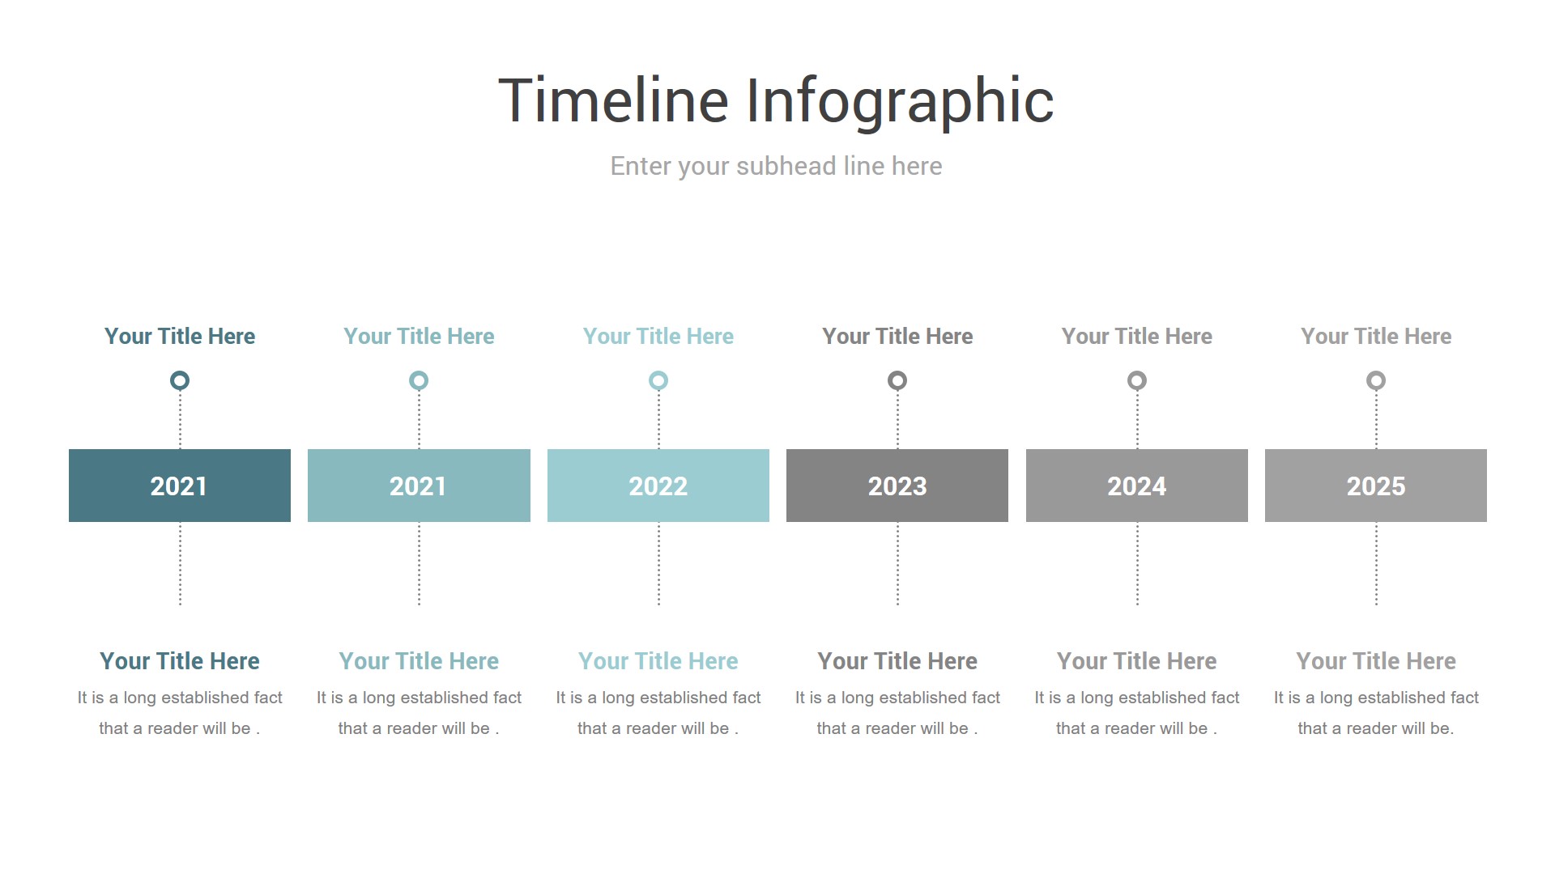Click the 2023 gray timeline block
This screenshot has height=874, width=1555.
coord(896,486)
